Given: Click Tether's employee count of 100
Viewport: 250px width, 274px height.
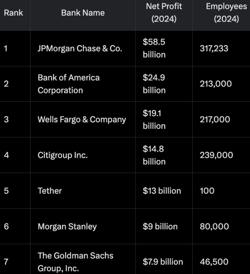Looking at the screenshot, I should (x=207, y=191).
